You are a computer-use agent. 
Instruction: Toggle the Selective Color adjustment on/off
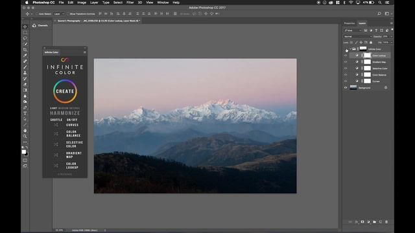pos(75,144)
